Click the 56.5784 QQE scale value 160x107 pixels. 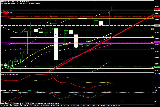157,88
